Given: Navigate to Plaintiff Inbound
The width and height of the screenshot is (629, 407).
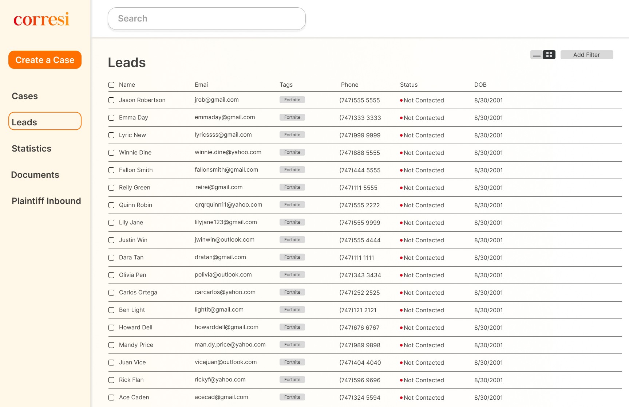Looking at the screenshot, I should point(46,201).
